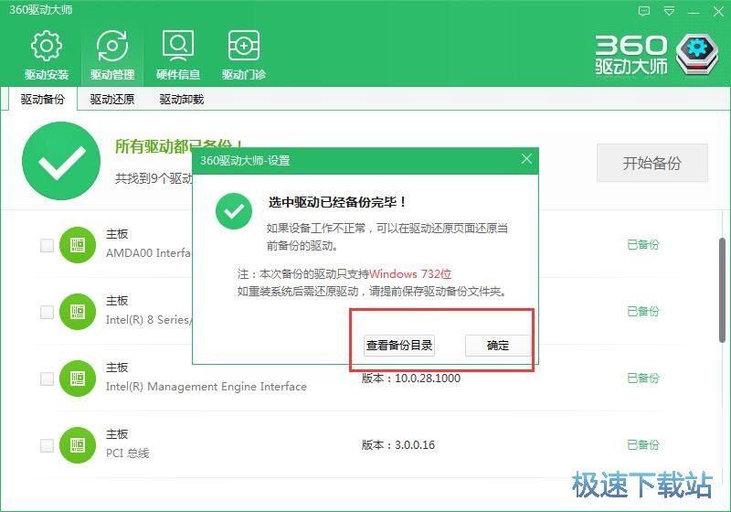
Task: Click the motherboard icon for Intel(R) 8 Series
Action: tap(78, 312)
